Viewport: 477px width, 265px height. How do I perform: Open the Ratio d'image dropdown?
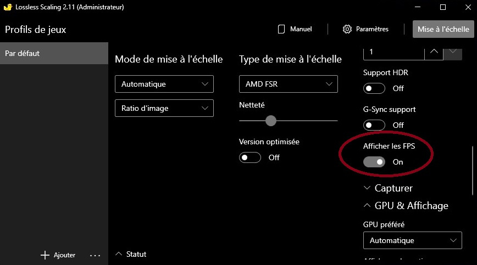pyautogui.click(x=164, y=108)
